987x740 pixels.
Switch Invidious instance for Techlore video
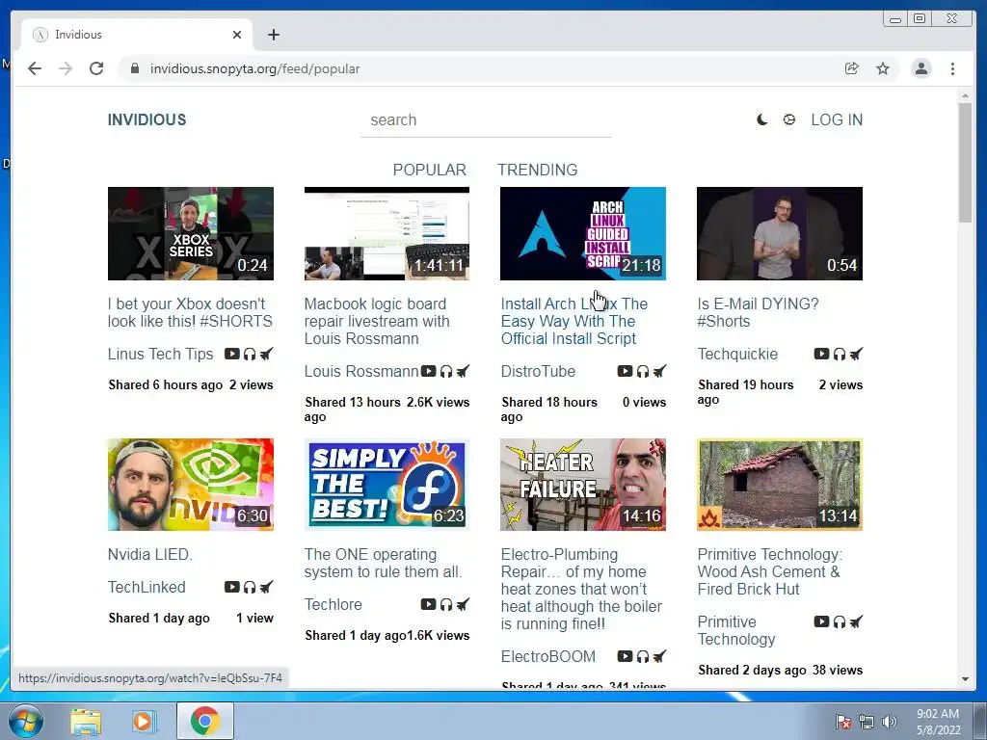point(464,604)
